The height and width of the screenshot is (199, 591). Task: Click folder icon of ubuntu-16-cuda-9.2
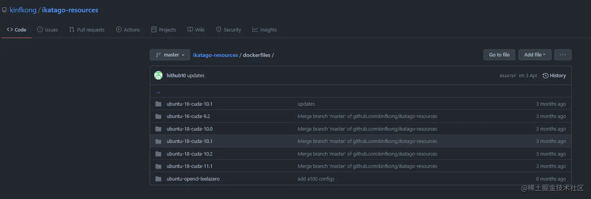pos(158,116)
